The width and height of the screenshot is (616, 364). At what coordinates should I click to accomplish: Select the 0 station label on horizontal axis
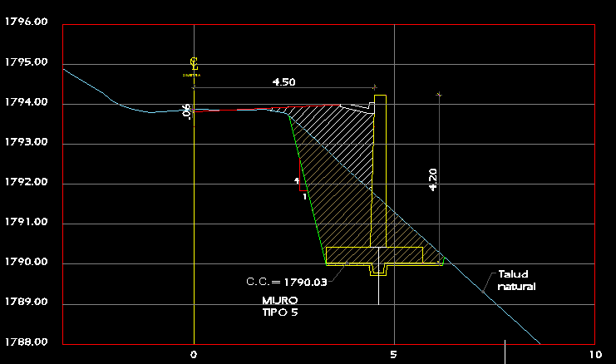coord(194,355)
